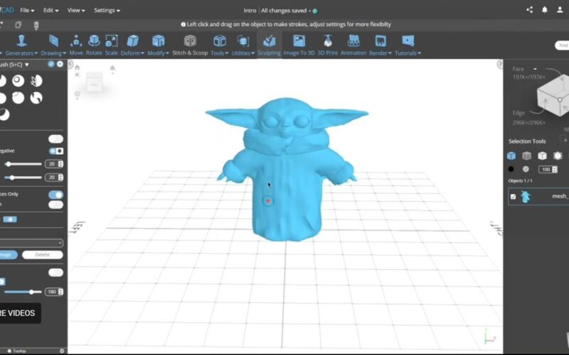The image size is (569, 355).
Task: Click the selection size field showing 100
Action: click(546, 170)
